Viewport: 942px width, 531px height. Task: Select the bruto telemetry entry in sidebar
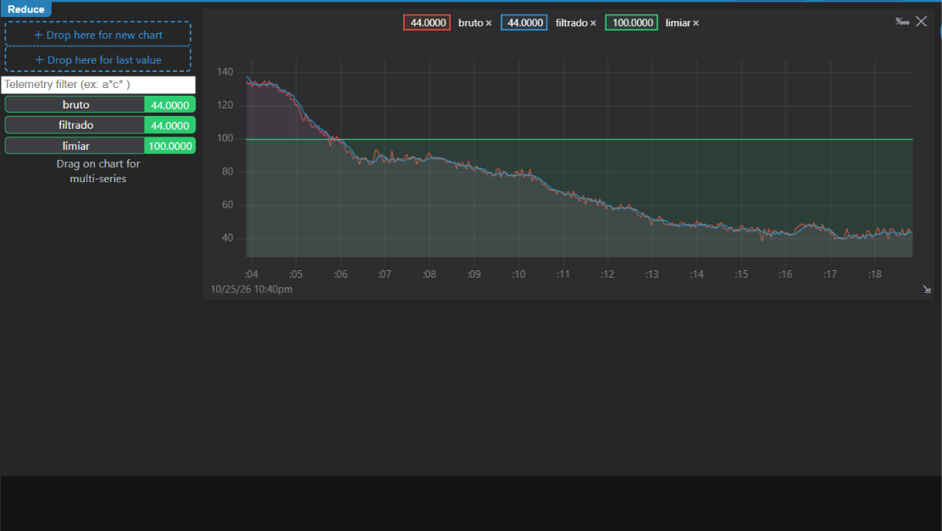(x=100, y=104)
